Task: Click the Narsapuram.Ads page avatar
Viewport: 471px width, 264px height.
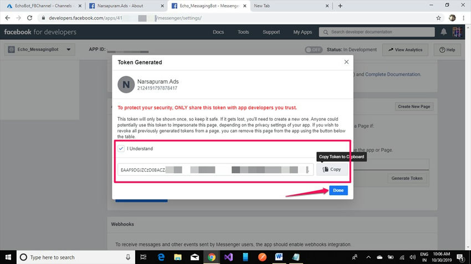Action: (x=126, y=84)
